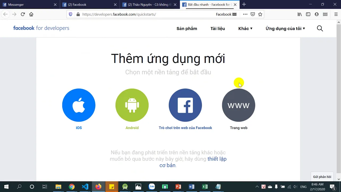
Task: Launch Android Studio from taskbar
Action: 125,187
